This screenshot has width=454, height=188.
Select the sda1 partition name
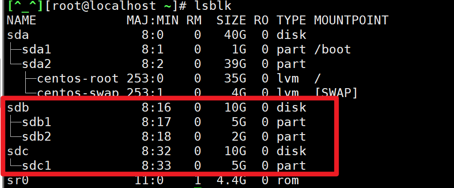[x=36, y=50]
